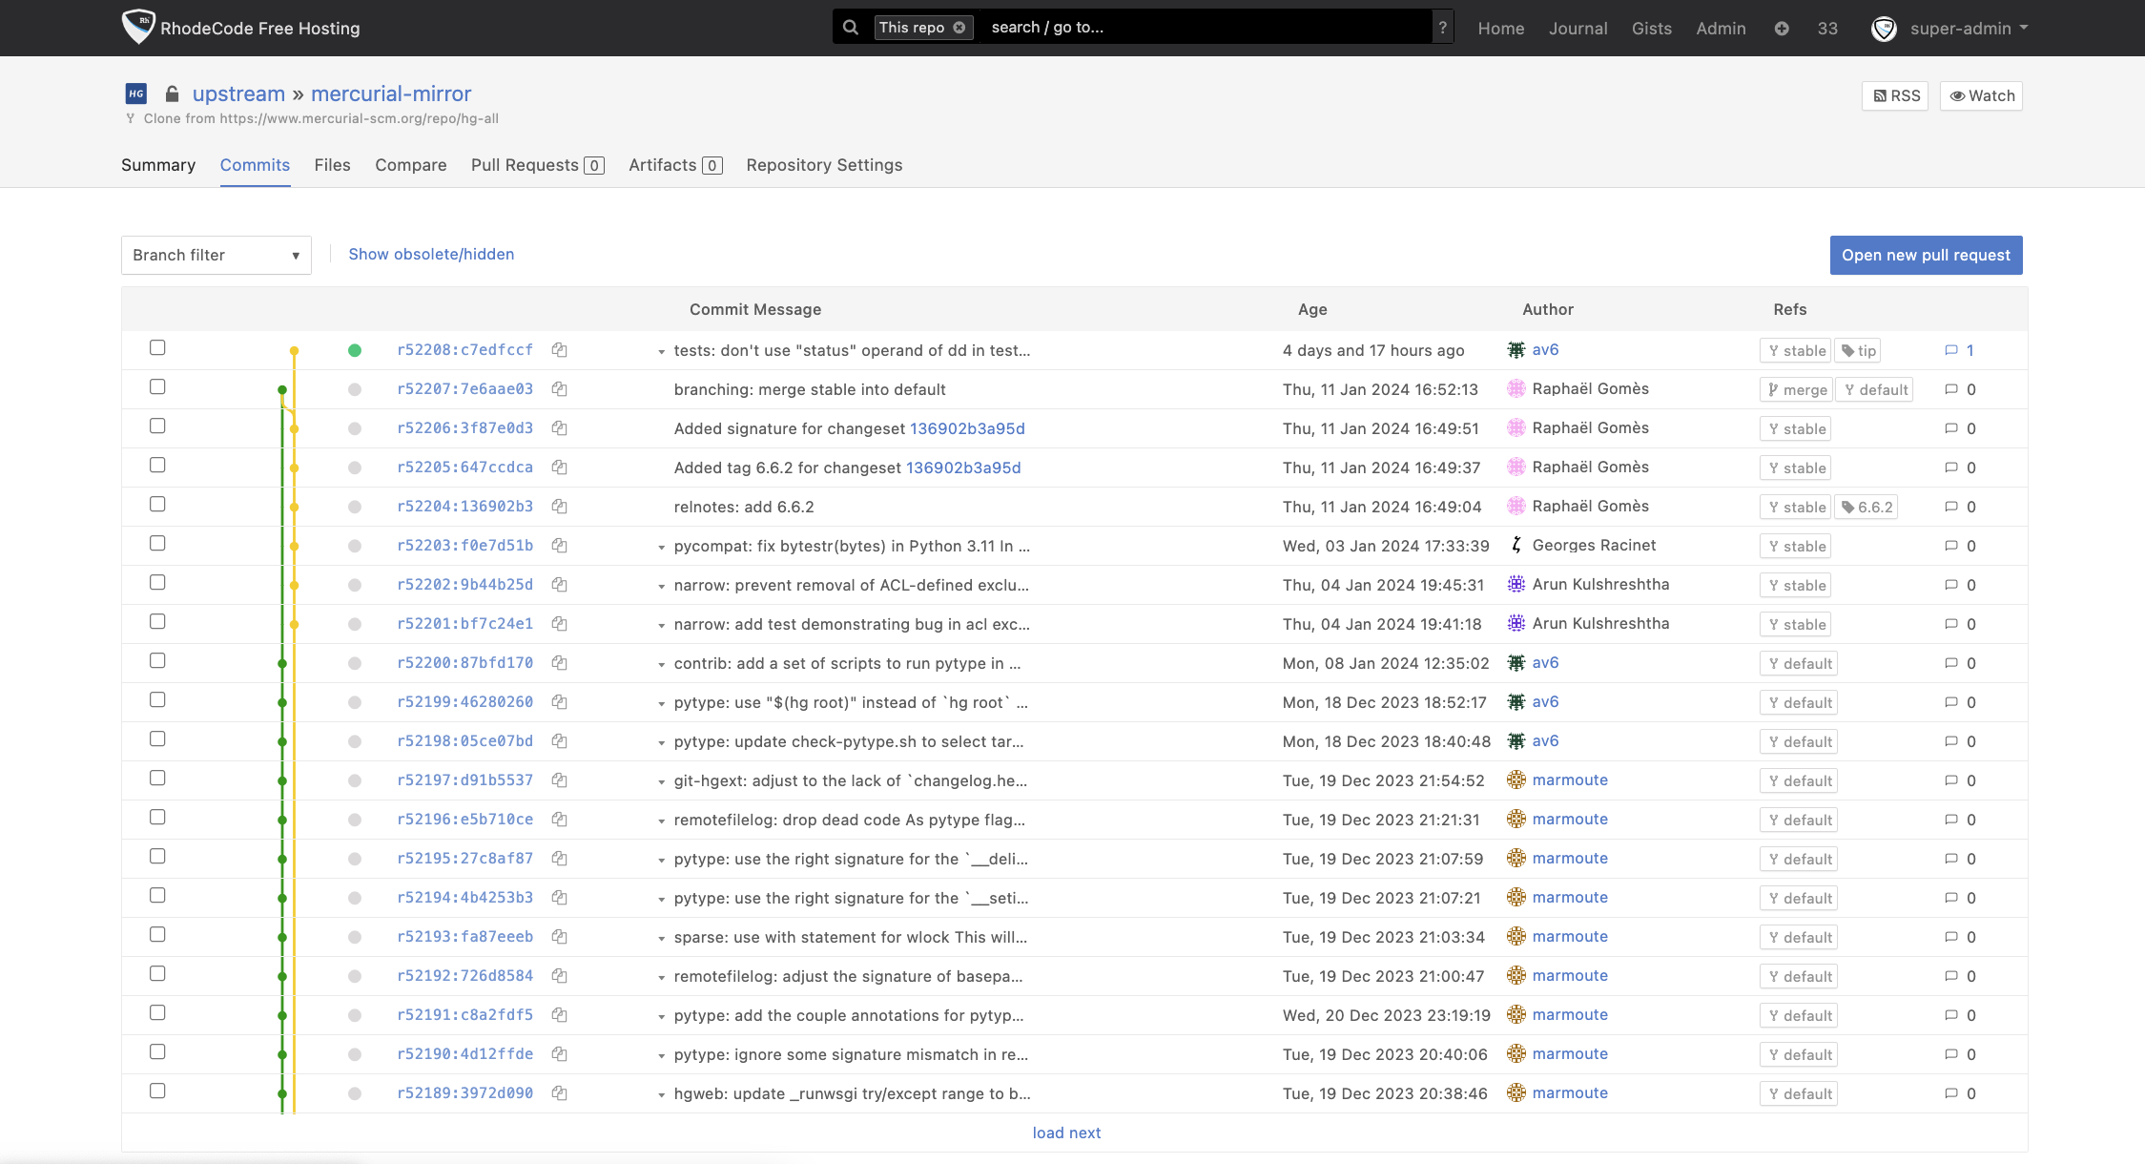Click the Watch icon button
This screenshot has height=1164, width=2145.
pyautogui.click(x=1980, y=94)
